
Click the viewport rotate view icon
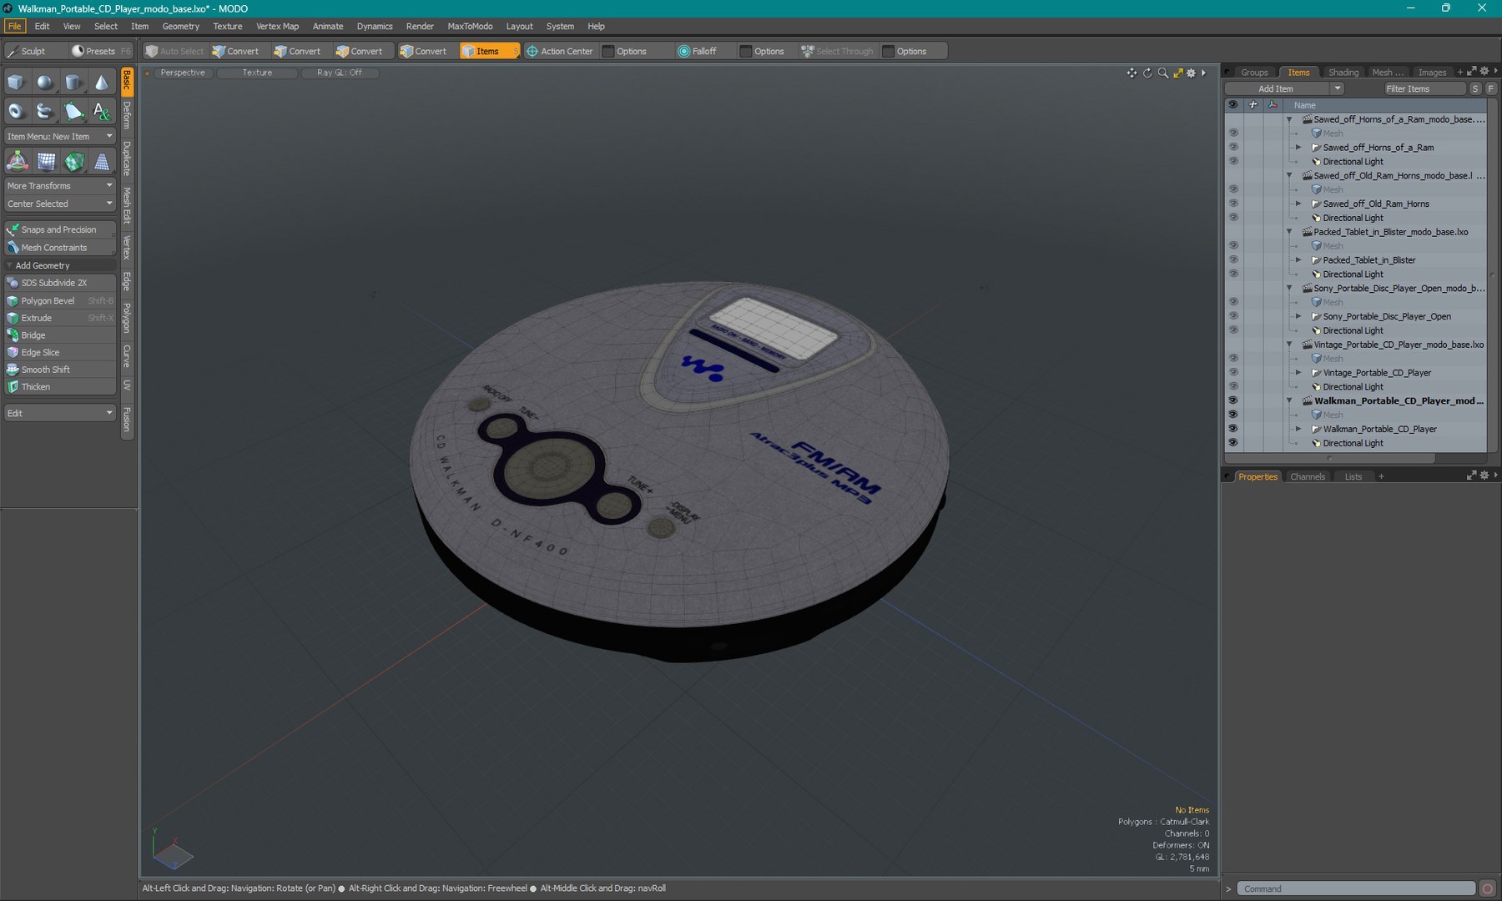click(1147, 73)
